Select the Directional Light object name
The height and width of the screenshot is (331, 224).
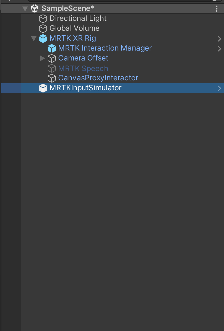click(x=78, y=19)
